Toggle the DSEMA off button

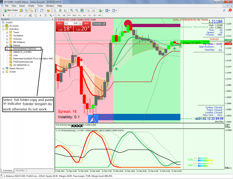tap(99, 24)
